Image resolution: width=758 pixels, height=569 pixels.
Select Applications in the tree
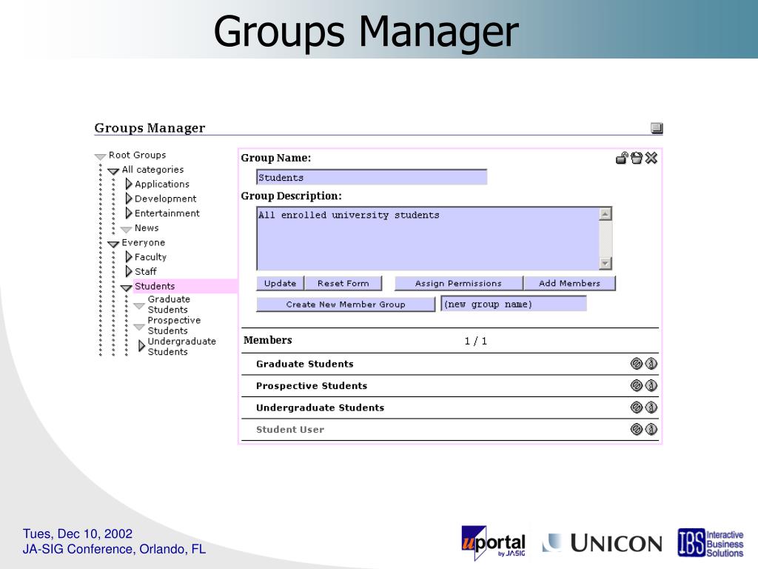tap(162, 184)
